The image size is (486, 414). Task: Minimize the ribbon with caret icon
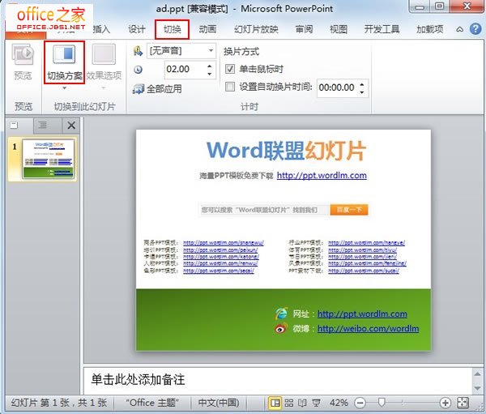point(459,29)
